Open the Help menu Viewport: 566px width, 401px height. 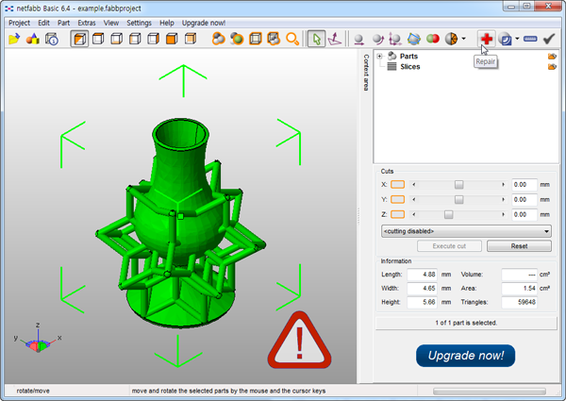(x=167, y=23)
